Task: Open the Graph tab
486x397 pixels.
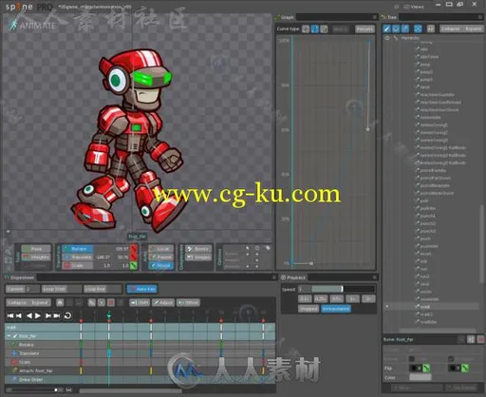Action: pos(285,17)
